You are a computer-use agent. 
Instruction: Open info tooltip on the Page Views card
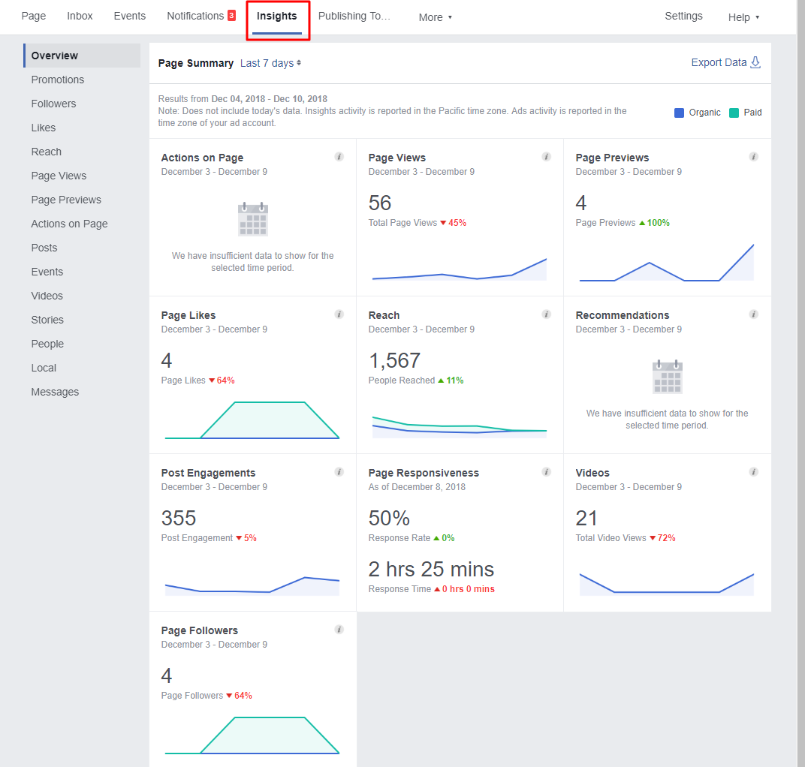click(546, 157)
